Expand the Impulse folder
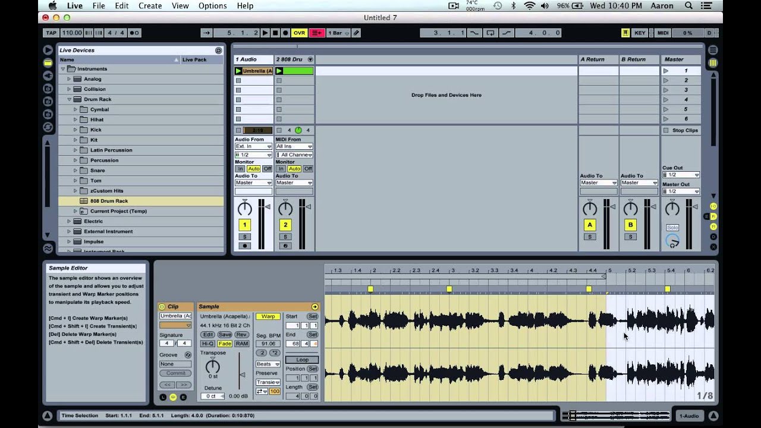 69,241
